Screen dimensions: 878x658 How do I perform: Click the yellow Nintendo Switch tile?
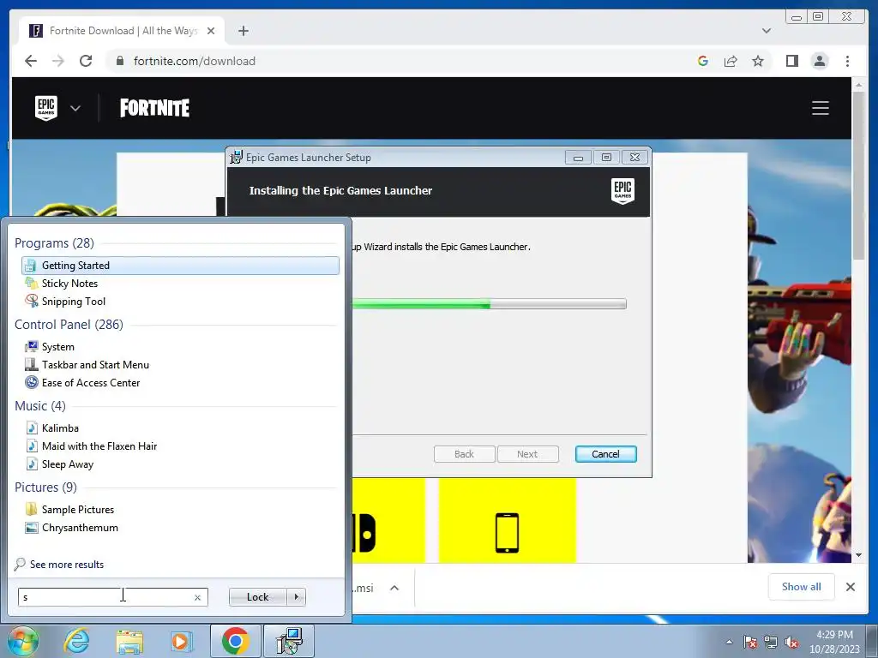[x=388, y=520]
